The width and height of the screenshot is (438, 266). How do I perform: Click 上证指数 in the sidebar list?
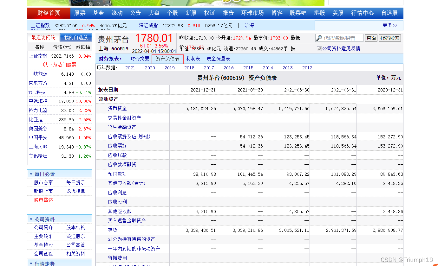click(38, 56)
